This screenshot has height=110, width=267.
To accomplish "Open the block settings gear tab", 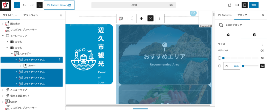I will click(228, 35).
